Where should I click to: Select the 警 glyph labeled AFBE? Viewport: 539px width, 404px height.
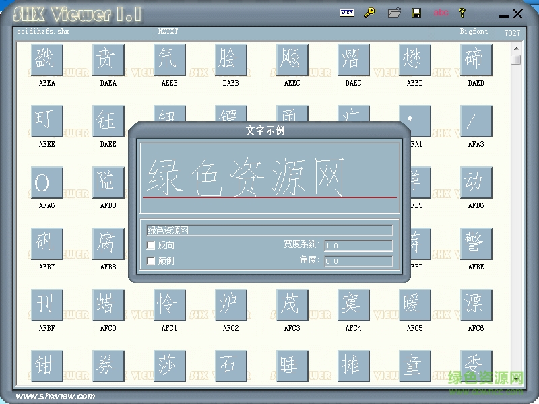[475, 243]
